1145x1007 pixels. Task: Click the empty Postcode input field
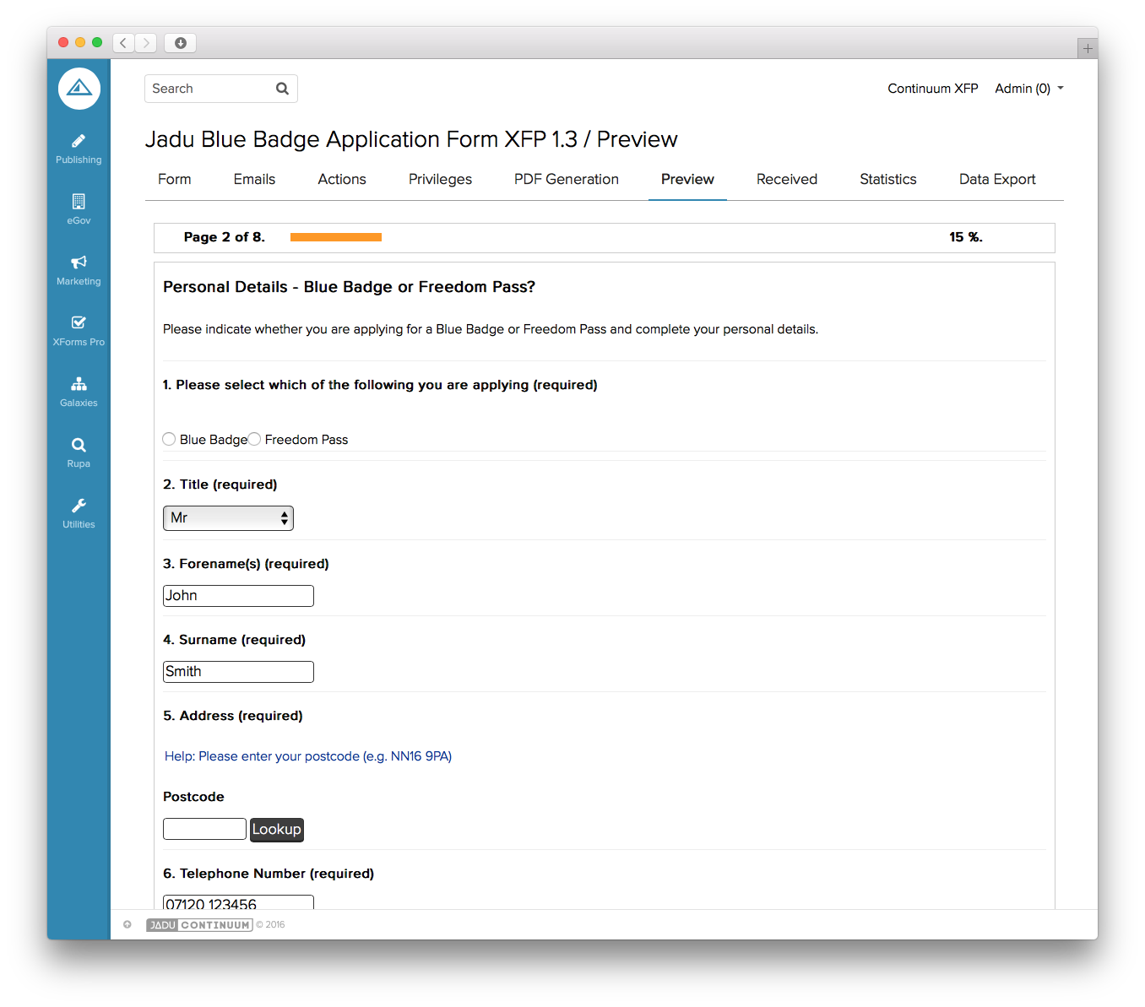(204, 829)
